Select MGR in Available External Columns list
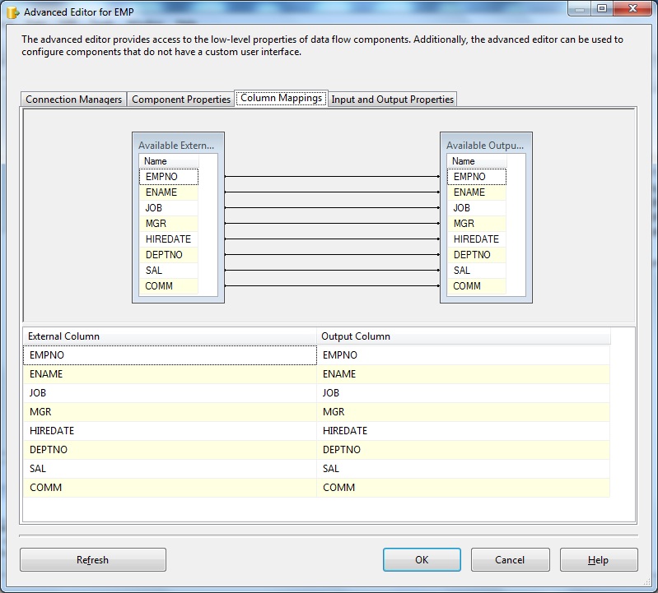Image resolution: width=658 pixels, height=593 pixels. coord(169,224)
